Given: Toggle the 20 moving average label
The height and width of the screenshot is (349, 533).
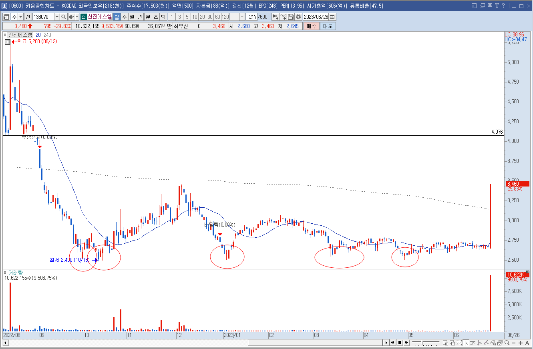Looking at the screenshot, I should click(x=38, y=35).
